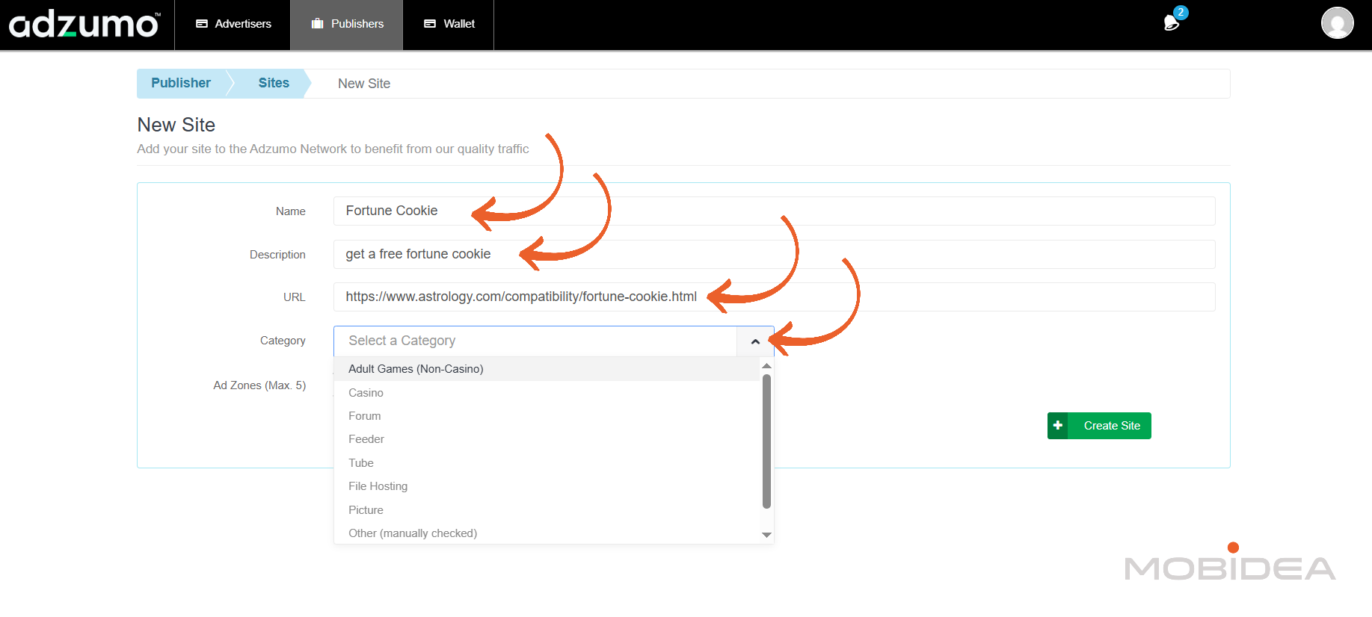The width and height of the screenshot is (1372, 617).
Task: Open the notifications bell icon
Action: point(1172,22)
